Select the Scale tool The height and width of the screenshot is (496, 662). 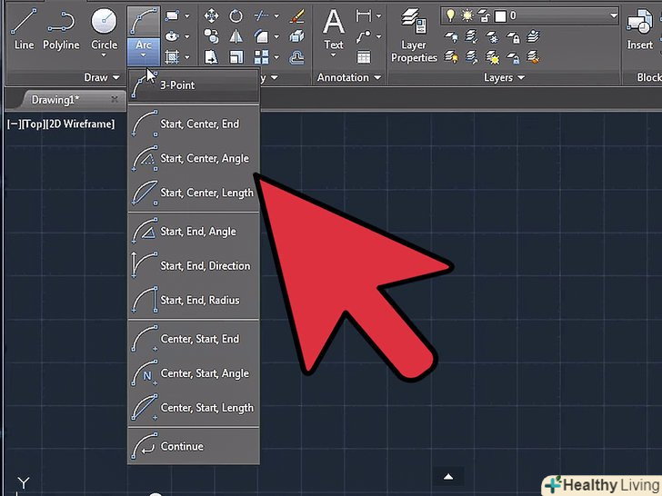pos(236,56)
